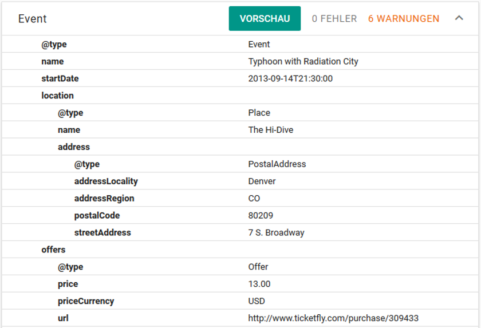Viewport: 481px width, 328px height.
Task: Select the postalCode value 80209
Action: pos(261,215)
